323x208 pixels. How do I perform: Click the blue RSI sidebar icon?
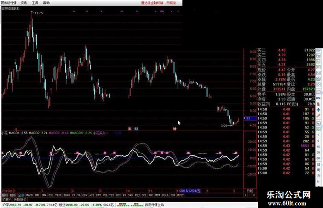[x=319, y=98]
